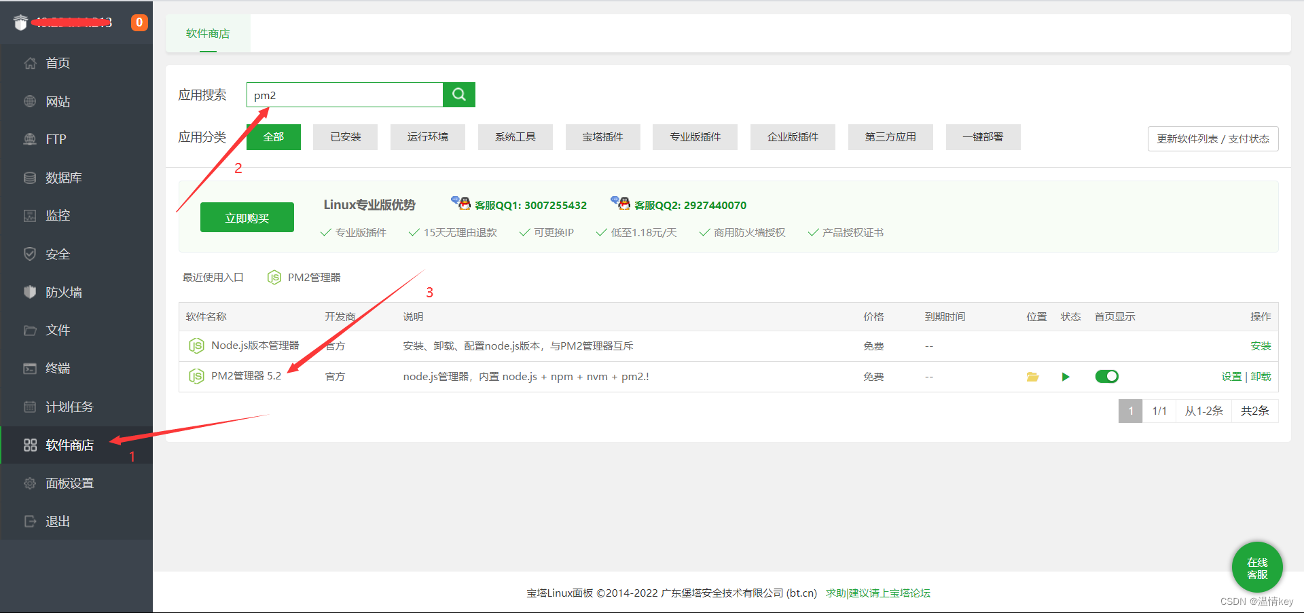
Task: Click the 客服QQ2: 2927440070 text
Action: pos(690,205)
